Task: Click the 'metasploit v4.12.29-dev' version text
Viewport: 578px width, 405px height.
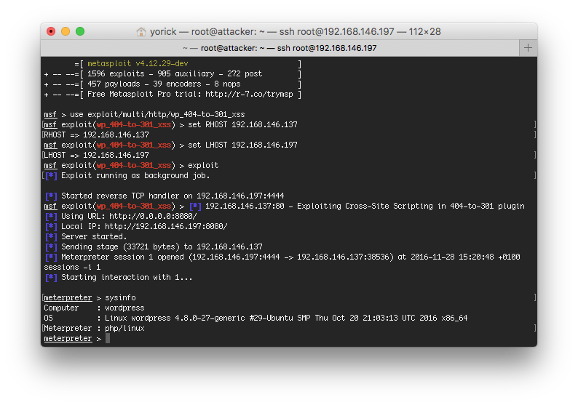Action: (x=138, y=63)
